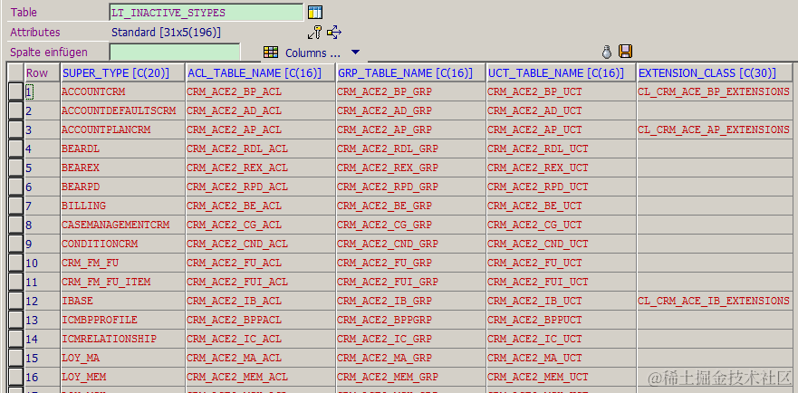Screen dimensions: 798x393
Task: Select the SUPER_TYPE column header
Action: 122,73
